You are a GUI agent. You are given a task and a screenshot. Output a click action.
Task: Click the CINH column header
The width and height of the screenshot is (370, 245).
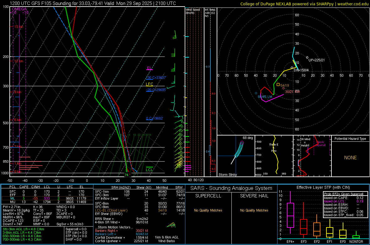(x=35, y=187)
